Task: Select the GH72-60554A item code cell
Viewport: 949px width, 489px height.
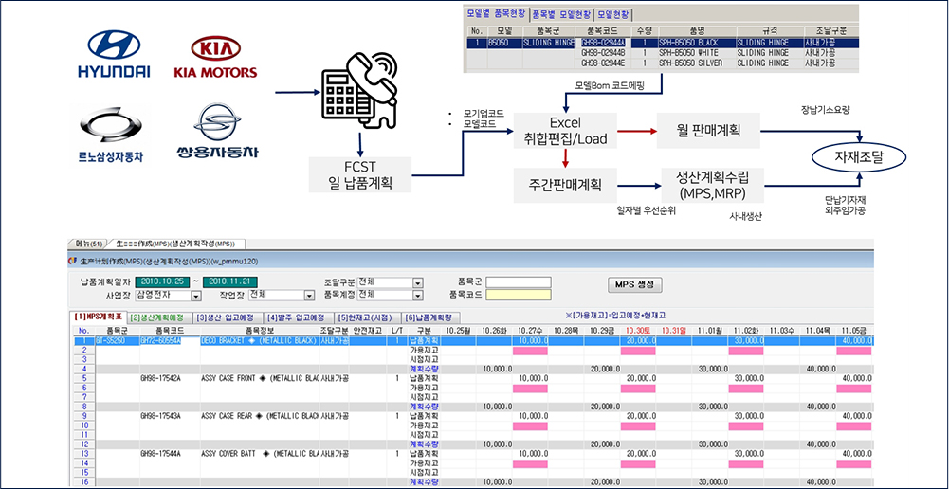Action: click(x=170, y=341)
